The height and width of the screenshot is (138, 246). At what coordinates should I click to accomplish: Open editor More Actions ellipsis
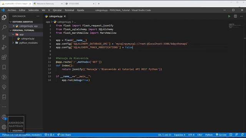coord(241,16)
